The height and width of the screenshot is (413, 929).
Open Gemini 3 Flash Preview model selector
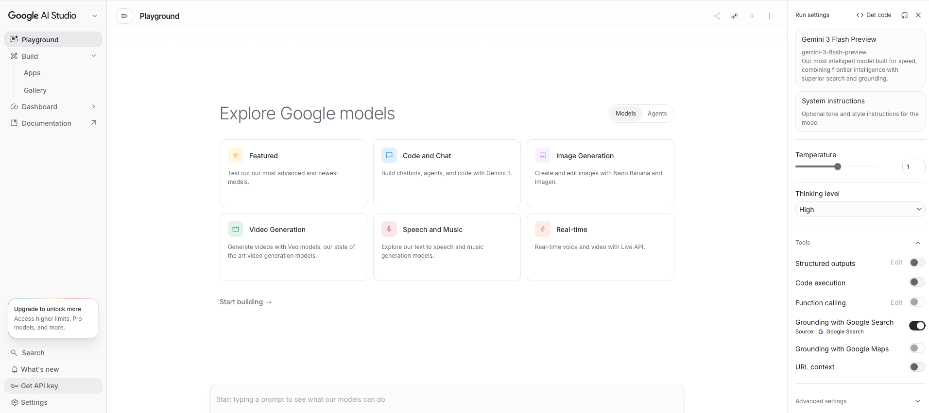point(860,58)
